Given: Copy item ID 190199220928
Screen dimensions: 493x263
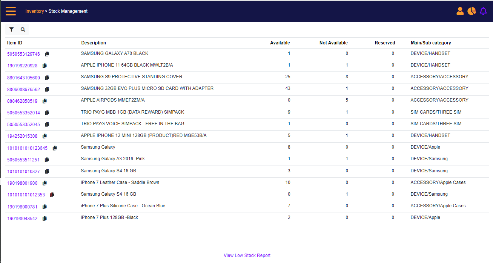Looking at the screenshot, I should coord(45,66).
